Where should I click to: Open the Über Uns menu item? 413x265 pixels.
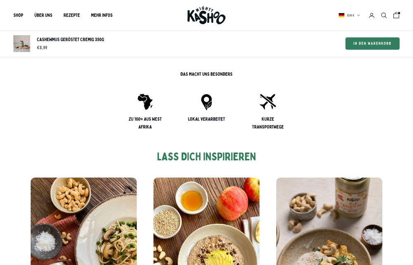pyautogui.click(x=43, y=15)
